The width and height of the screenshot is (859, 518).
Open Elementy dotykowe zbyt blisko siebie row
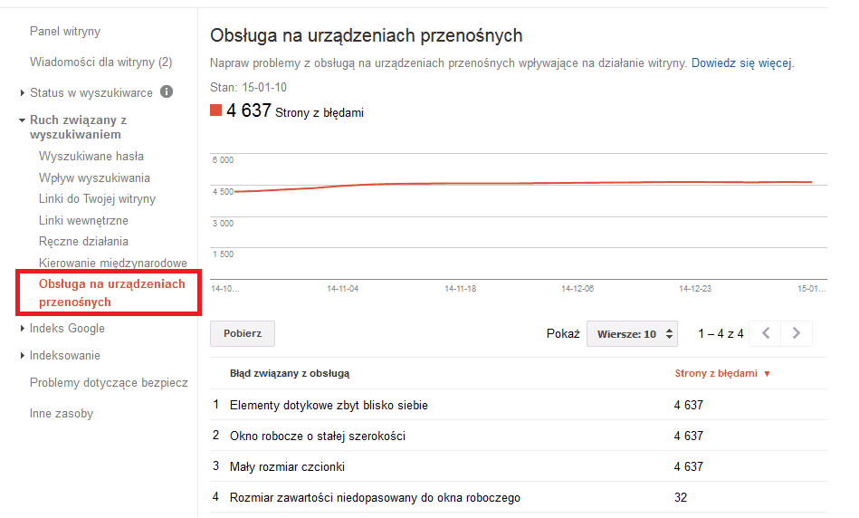329,405
